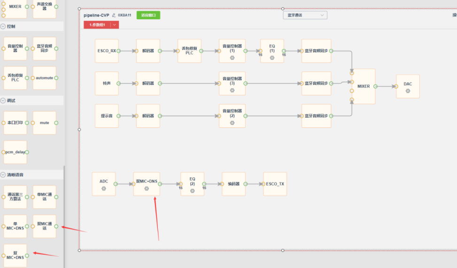Select the mute palette block
Image resolution: width=457 pixels, height=268 pixels.
[44, 123]
